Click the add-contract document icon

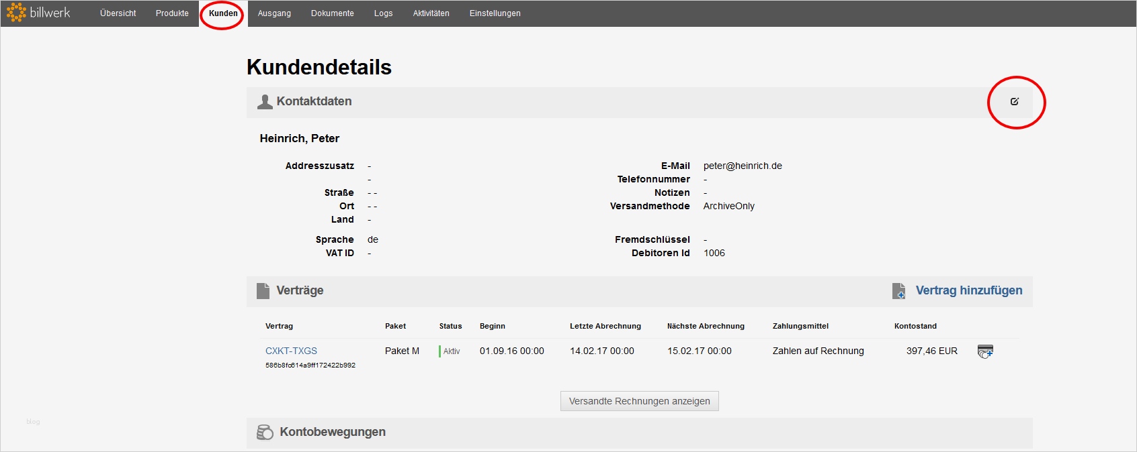click(899, 290)
